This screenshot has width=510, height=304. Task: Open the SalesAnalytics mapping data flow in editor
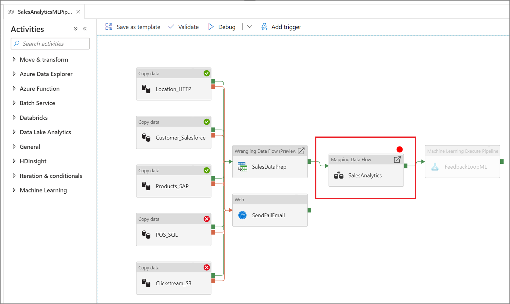click(397, 159)
